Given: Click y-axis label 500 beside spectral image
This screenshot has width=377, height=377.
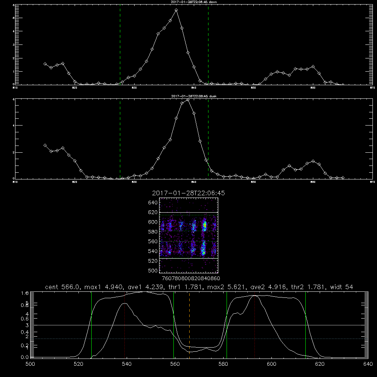Looking at the screenshot, I should coord(153,270).
